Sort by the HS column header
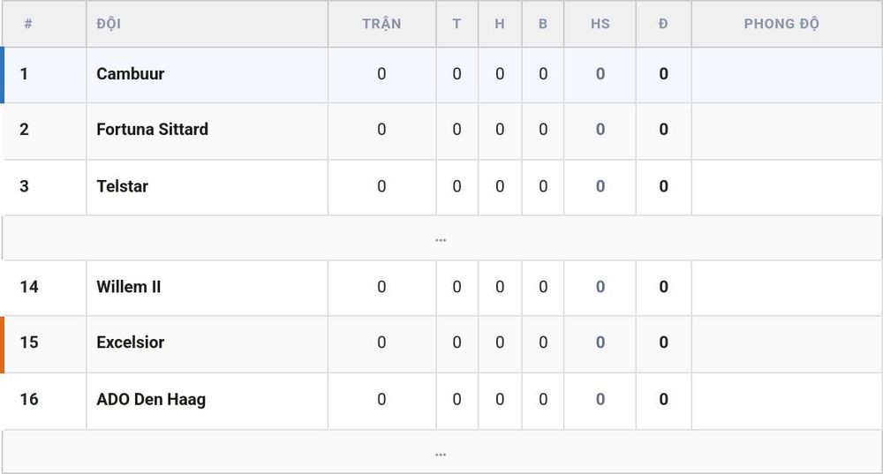Viewport: 883px width, 474px height. 600,24
